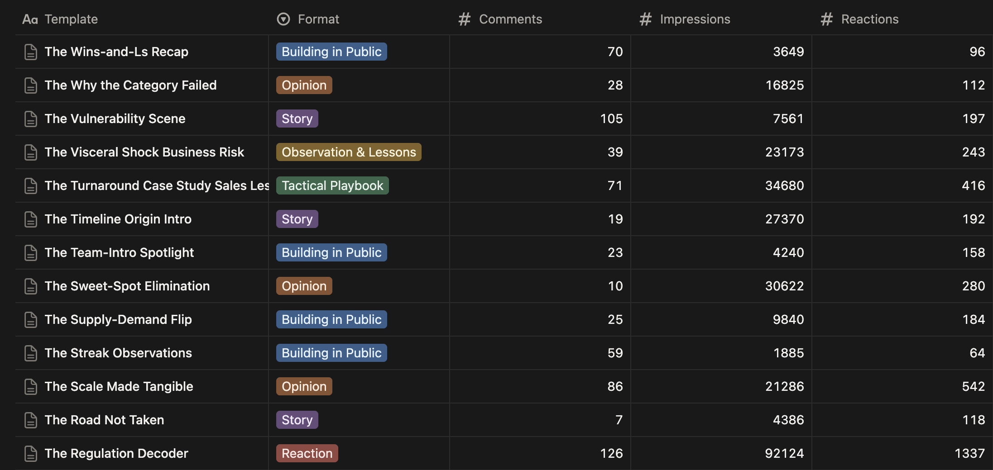Open page icon beside The Road Not Taken
Viewport: 993px width, 470px height.
pos(30,420)
